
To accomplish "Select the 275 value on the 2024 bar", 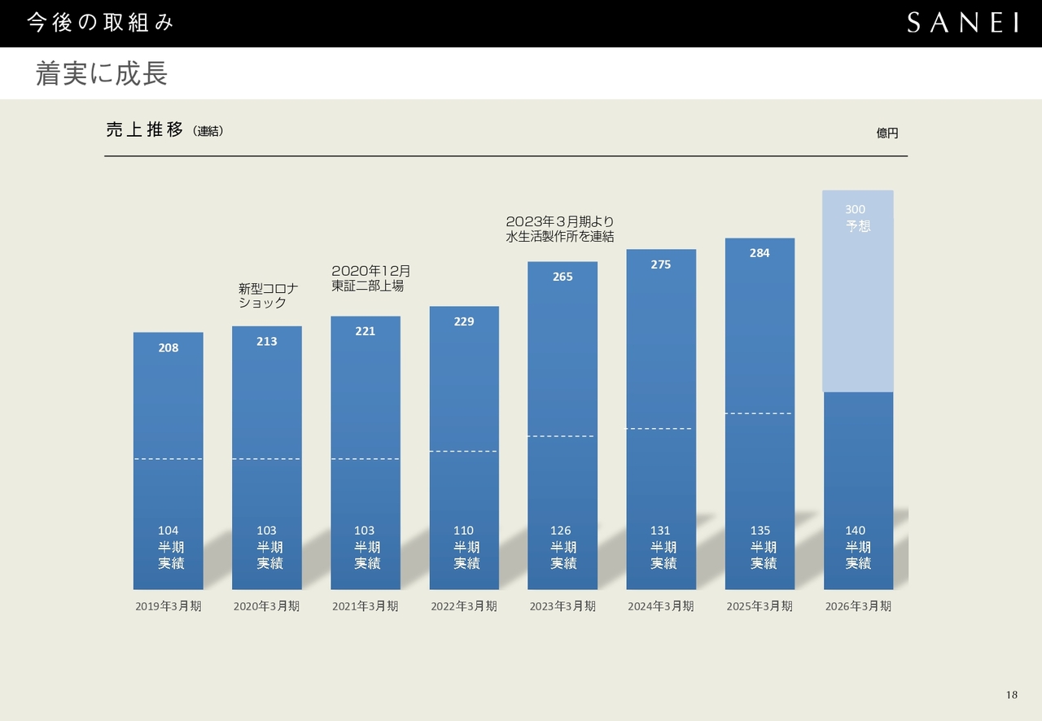I will tap(661, 264).
